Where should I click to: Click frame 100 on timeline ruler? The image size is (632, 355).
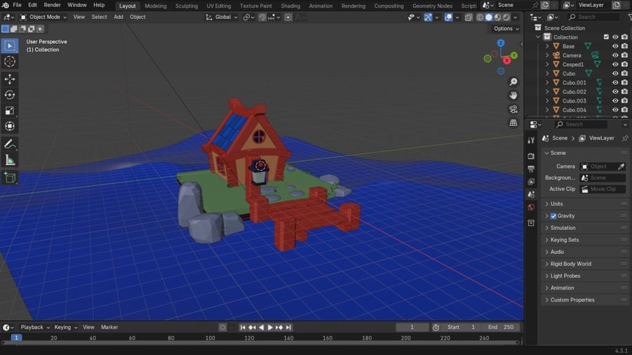click(x=210, y=338)
